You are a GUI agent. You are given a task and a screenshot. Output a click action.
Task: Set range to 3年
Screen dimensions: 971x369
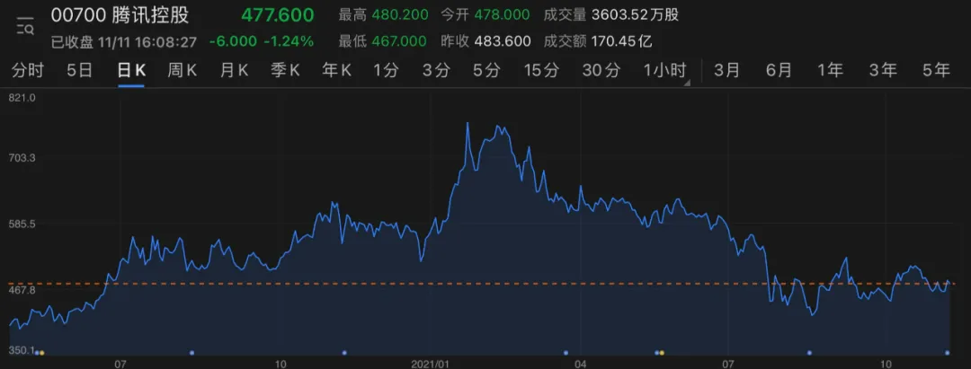pyautogui.click(x=883, y=70)
